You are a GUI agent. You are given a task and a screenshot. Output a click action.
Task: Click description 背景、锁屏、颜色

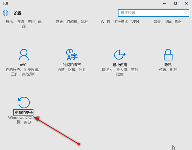pos(168,22)
